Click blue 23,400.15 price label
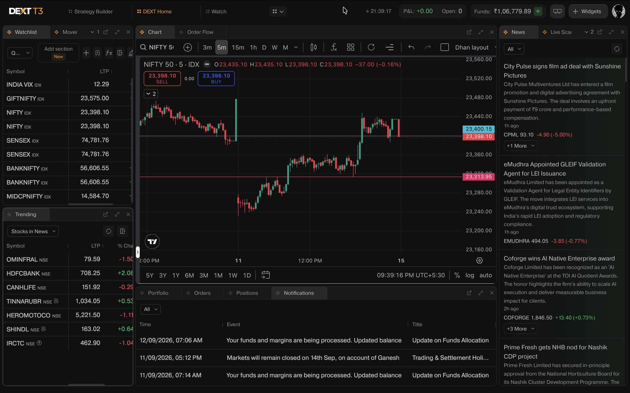The image size is (630, 393). [479, 129]
